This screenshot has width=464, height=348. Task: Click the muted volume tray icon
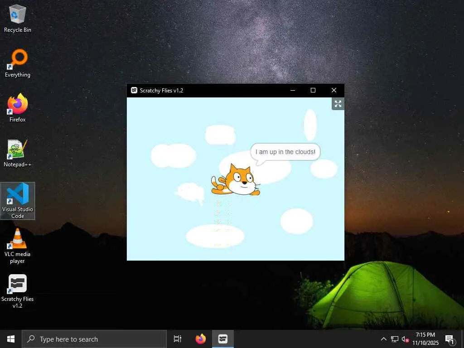click(x=405, y=339)
